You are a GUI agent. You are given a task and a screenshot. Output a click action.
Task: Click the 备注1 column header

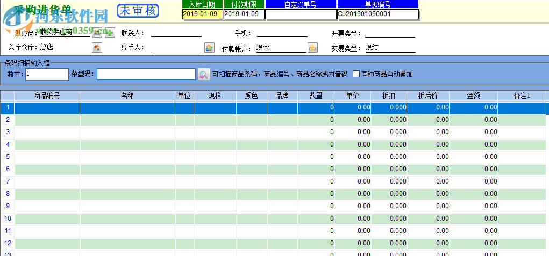(x=522, y=96)
